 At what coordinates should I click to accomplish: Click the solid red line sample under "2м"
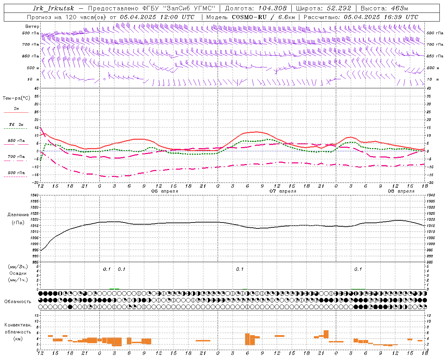(16, 113)
